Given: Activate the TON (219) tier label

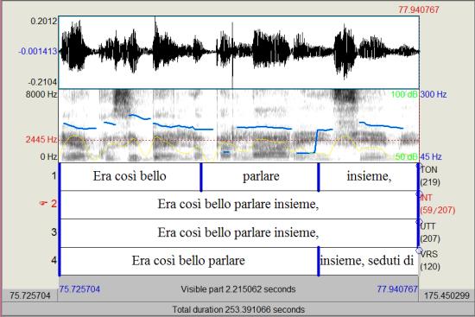Looking at the screenshot, I should click(430, 175).
